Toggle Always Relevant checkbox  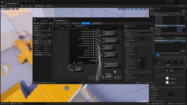click(x=137, y=48)
